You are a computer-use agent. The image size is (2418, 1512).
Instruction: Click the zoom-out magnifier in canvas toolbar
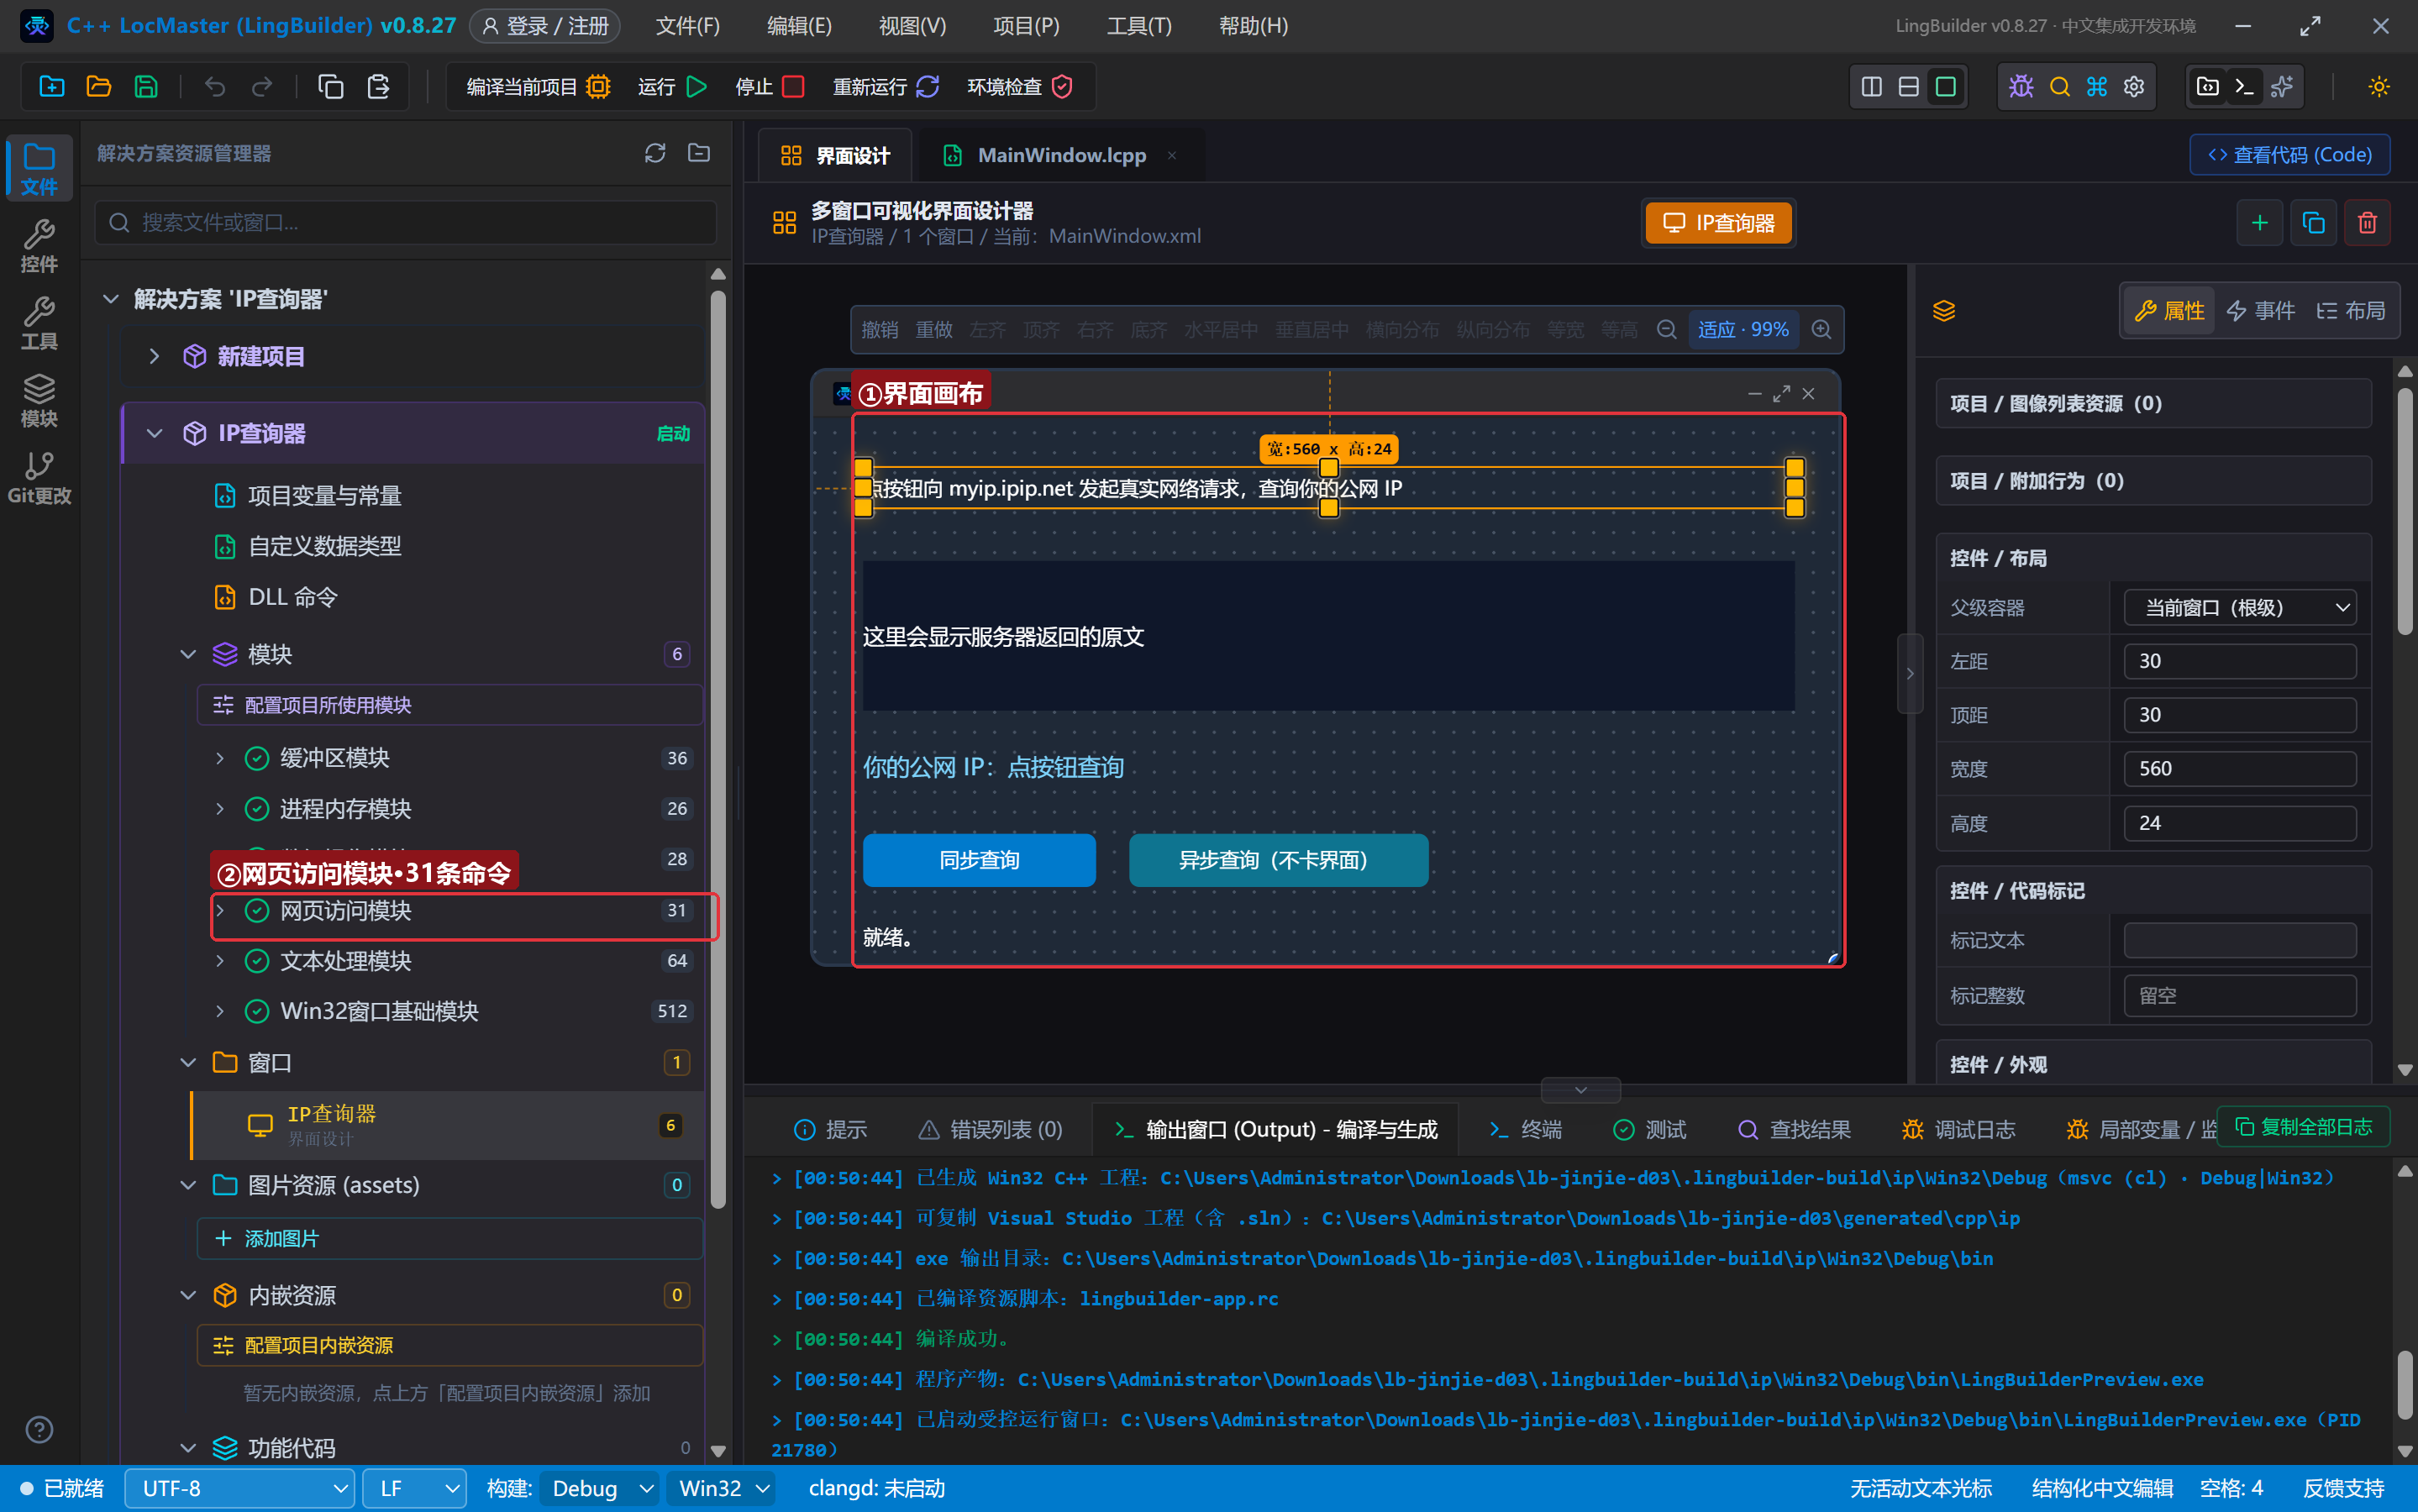pyautogui.click(x=1667, y=329)
